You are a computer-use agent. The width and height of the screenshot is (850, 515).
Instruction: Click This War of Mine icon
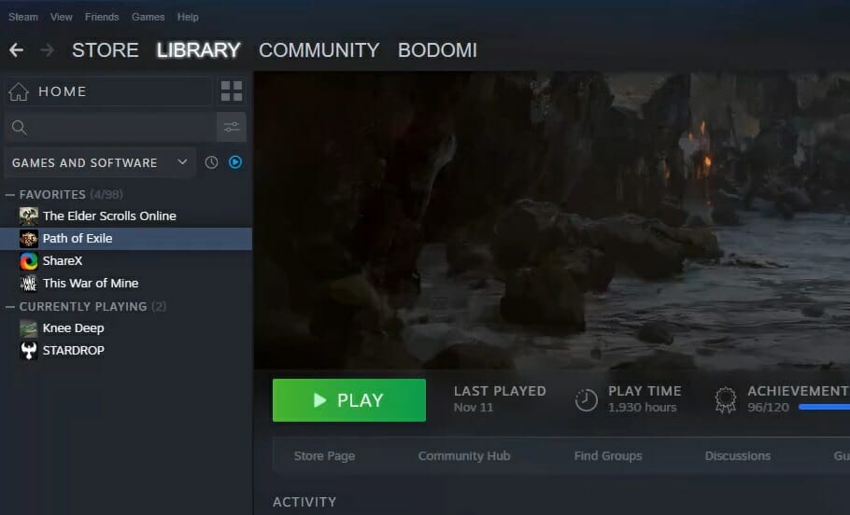[x=29, y=284]
